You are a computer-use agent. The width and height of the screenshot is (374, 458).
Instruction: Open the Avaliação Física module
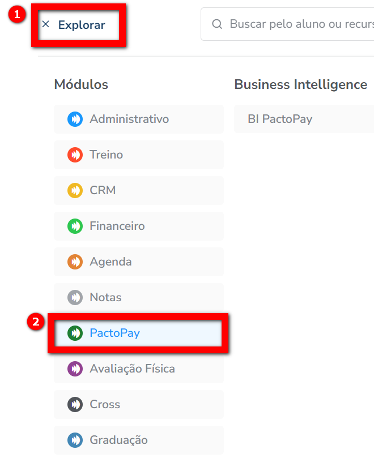[x=132, y=369]
